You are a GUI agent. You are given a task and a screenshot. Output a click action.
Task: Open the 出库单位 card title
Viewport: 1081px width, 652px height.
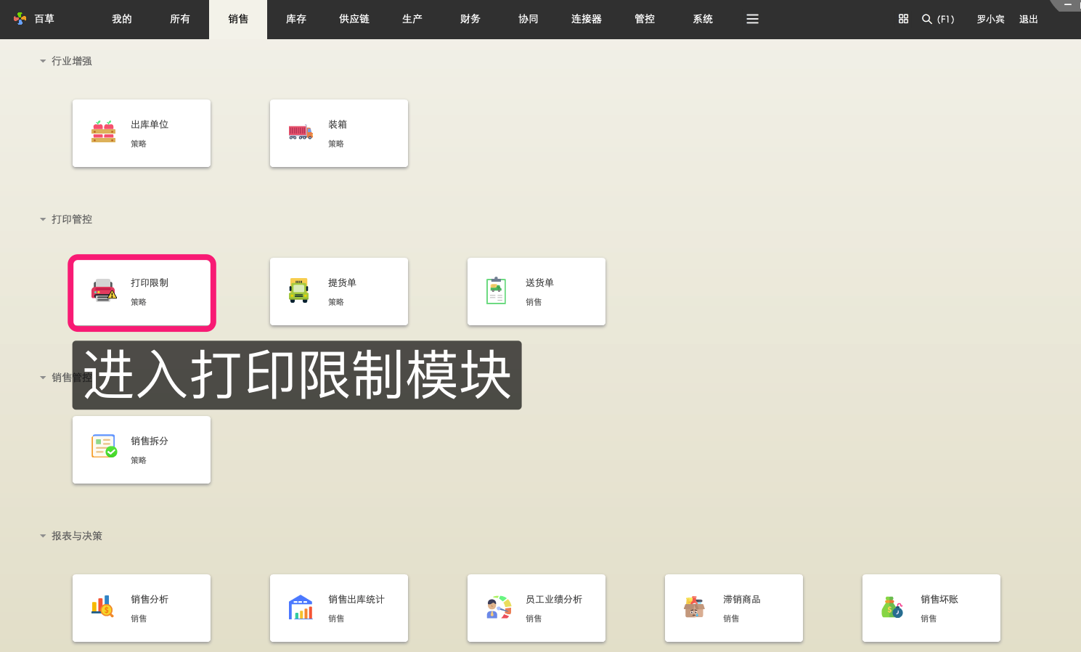pos(150,124)
